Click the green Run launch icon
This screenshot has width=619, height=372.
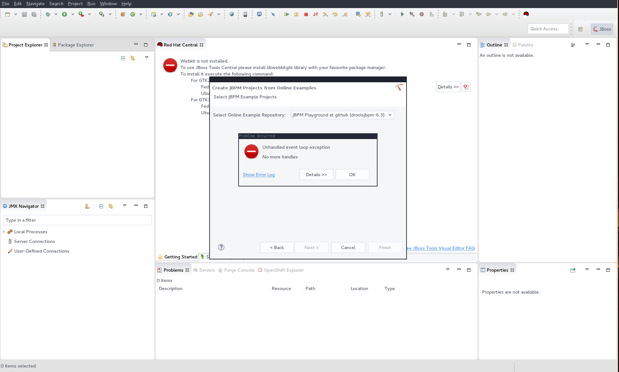click(x=64, y=14)
